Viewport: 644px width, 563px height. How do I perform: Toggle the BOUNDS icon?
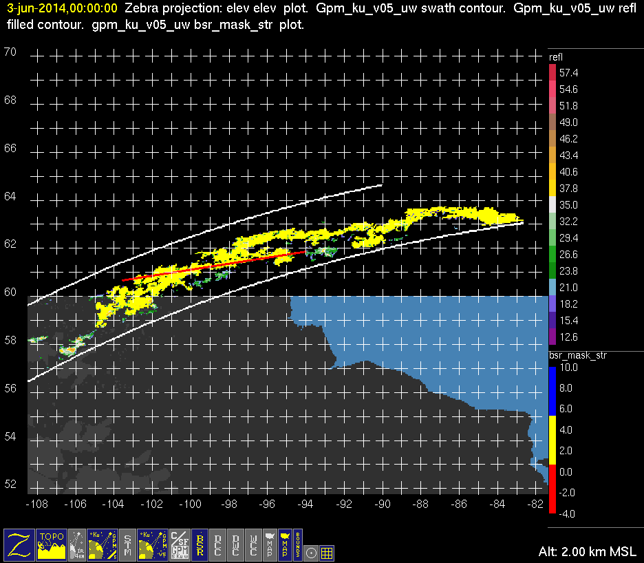click(297, 544)
